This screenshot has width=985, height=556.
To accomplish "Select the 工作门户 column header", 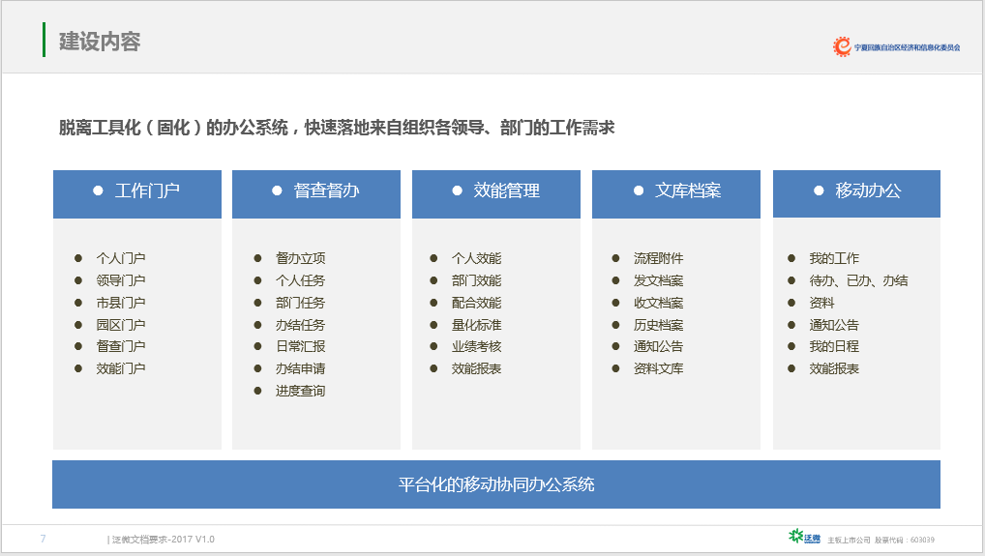I will tap(137, 194).
